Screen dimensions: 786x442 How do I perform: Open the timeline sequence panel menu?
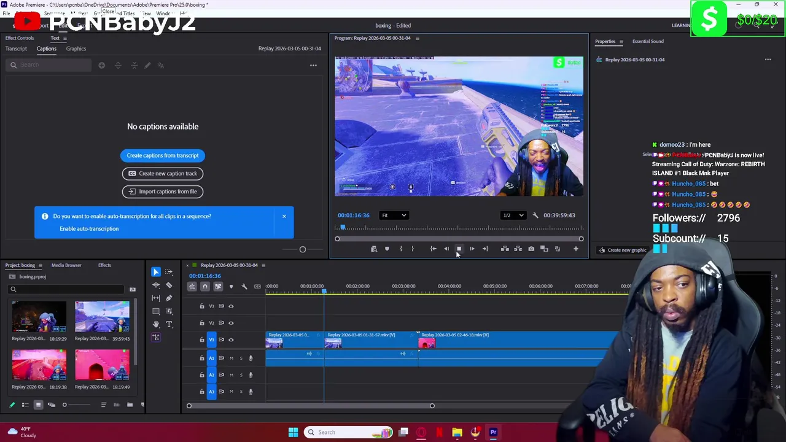coord(263,265)
